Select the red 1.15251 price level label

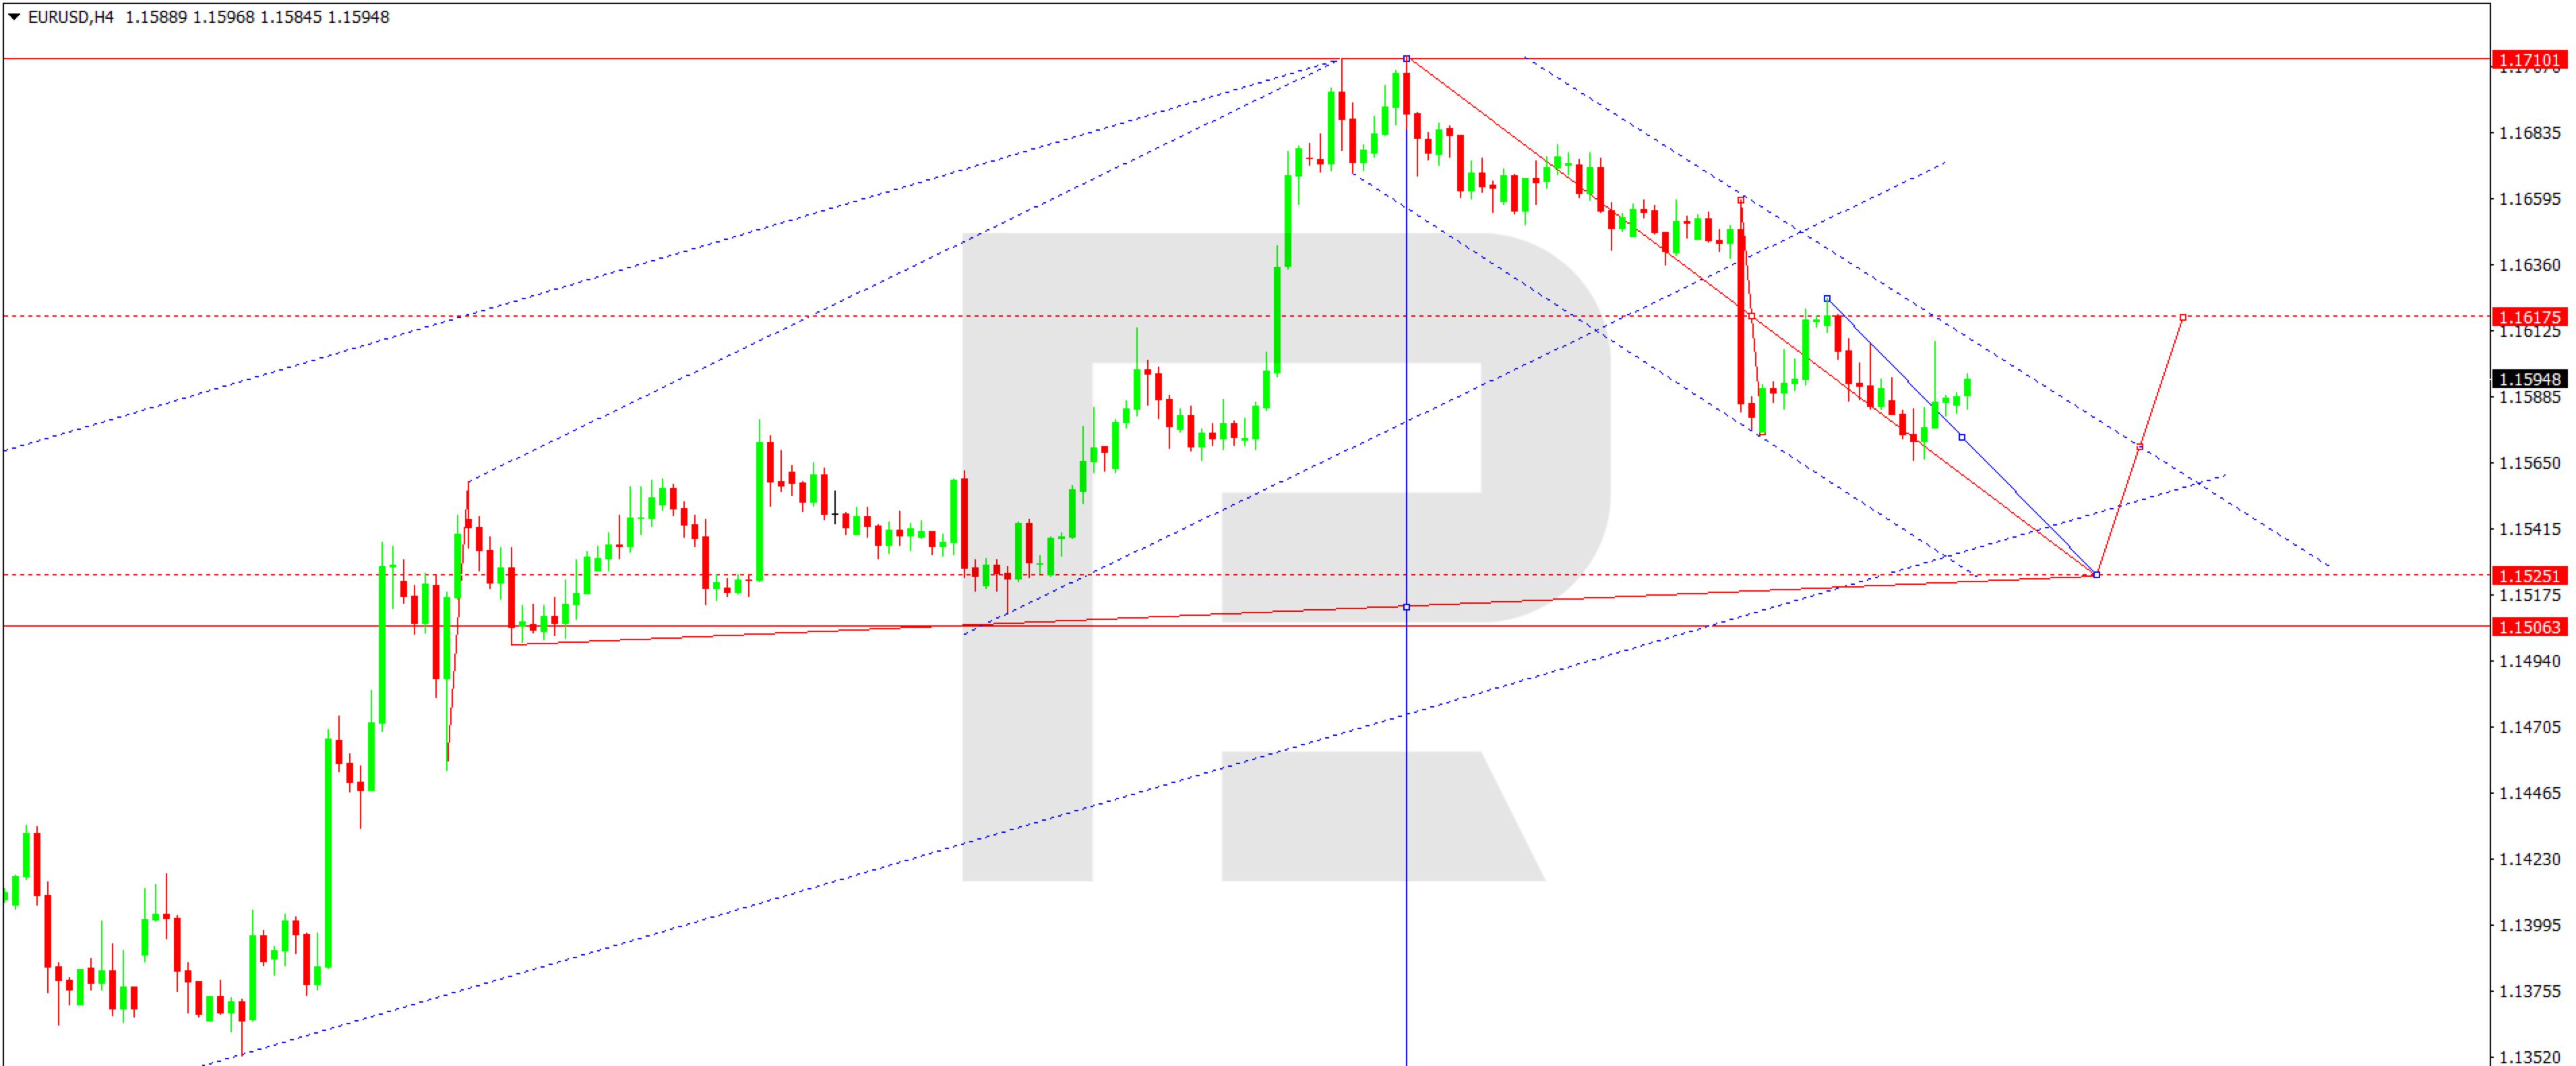click(2529, 575)
